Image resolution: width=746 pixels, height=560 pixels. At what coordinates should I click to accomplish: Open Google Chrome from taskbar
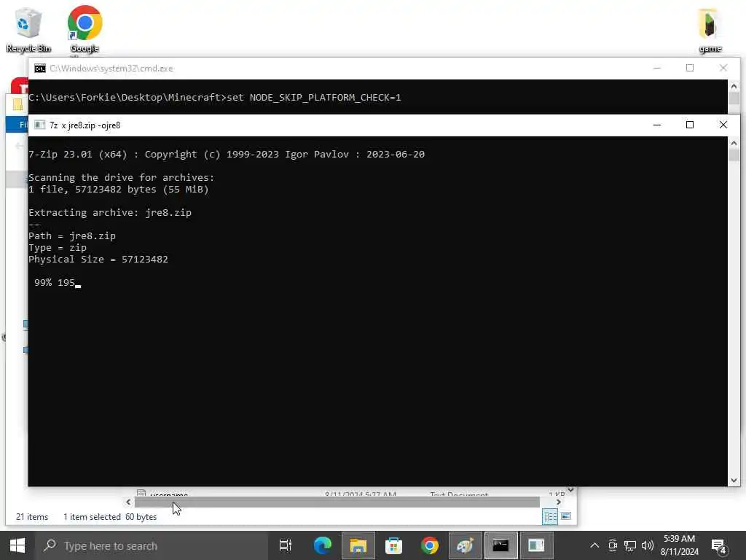[x=430, y=545]
